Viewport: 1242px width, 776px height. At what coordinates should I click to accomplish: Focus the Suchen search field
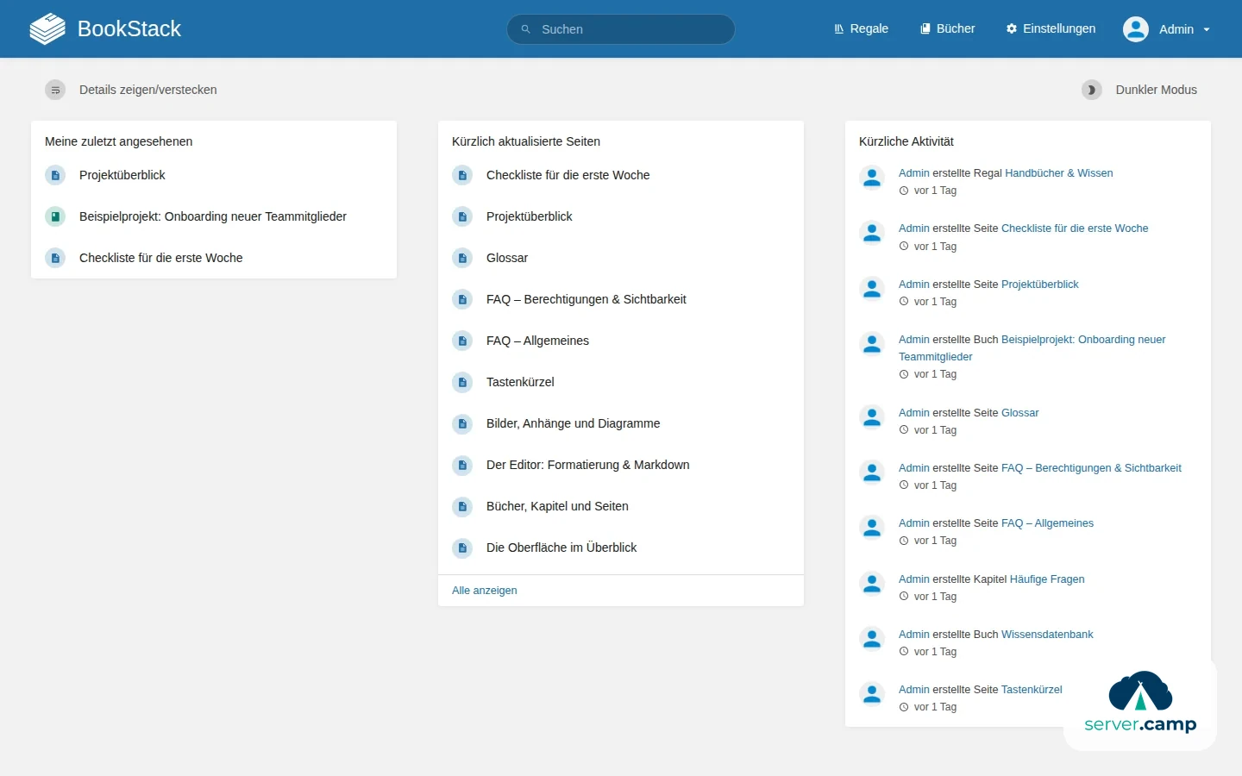(621, 29)
